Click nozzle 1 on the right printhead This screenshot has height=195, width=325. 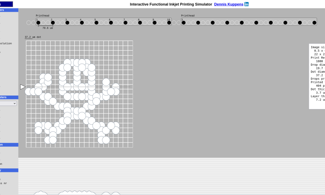(184, 23)
